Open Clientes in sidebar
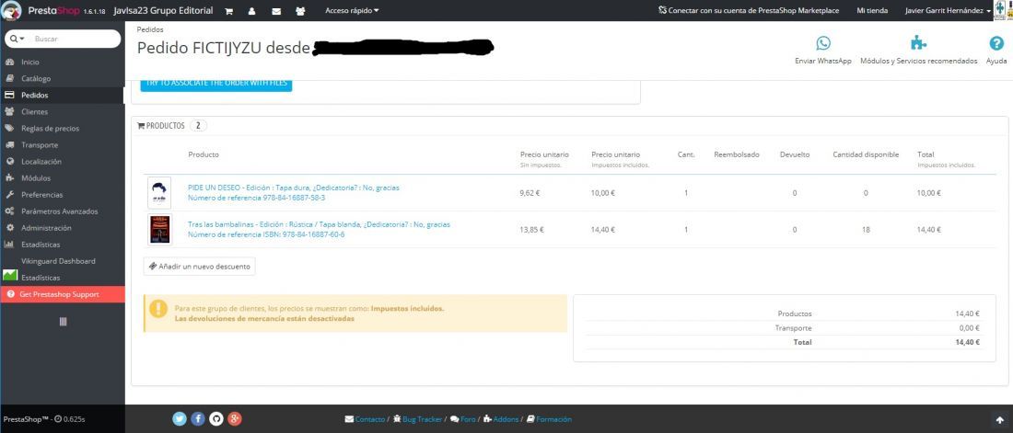The height and width of the screenshot is (433, 1013). (34, 111)
